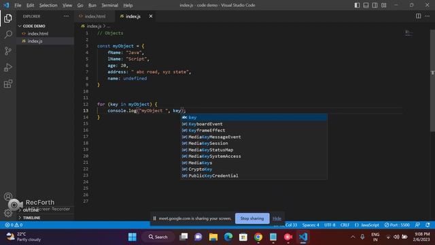435x245 pixels.
Task: Open the weather widget on taskbar
Action: 24,237
